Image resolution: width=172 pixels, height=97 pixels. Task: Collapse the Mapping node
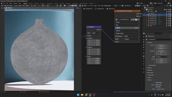tap(88, 27)
